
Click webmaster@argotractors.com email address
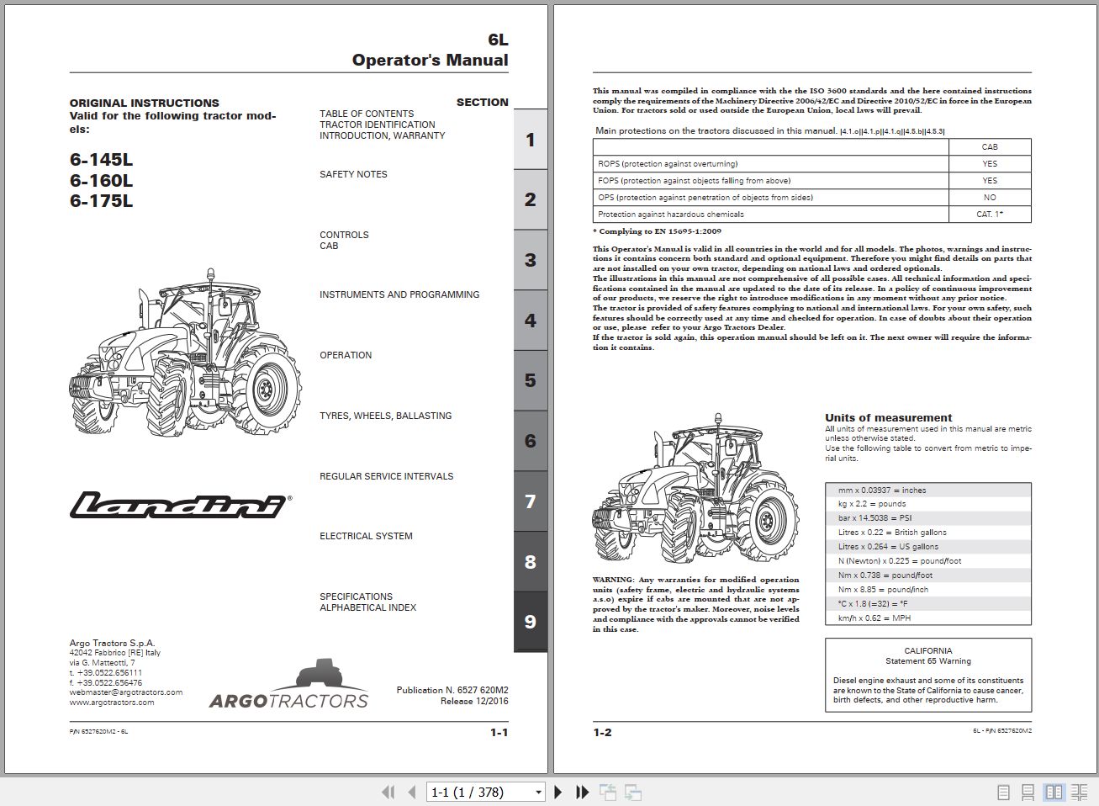(126, 692)
